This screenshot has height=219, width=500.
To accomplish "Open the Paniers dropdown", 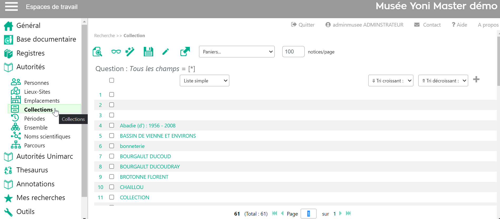I will click(x=237, y=52).
